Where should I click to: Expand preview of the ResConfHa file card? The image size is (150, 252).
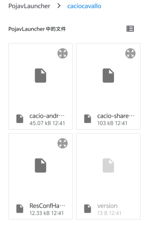[x=63, y=143]
